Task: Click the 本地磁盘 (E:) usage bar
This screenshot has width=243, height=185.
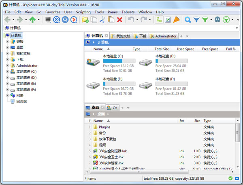Action: pos(119,84)
